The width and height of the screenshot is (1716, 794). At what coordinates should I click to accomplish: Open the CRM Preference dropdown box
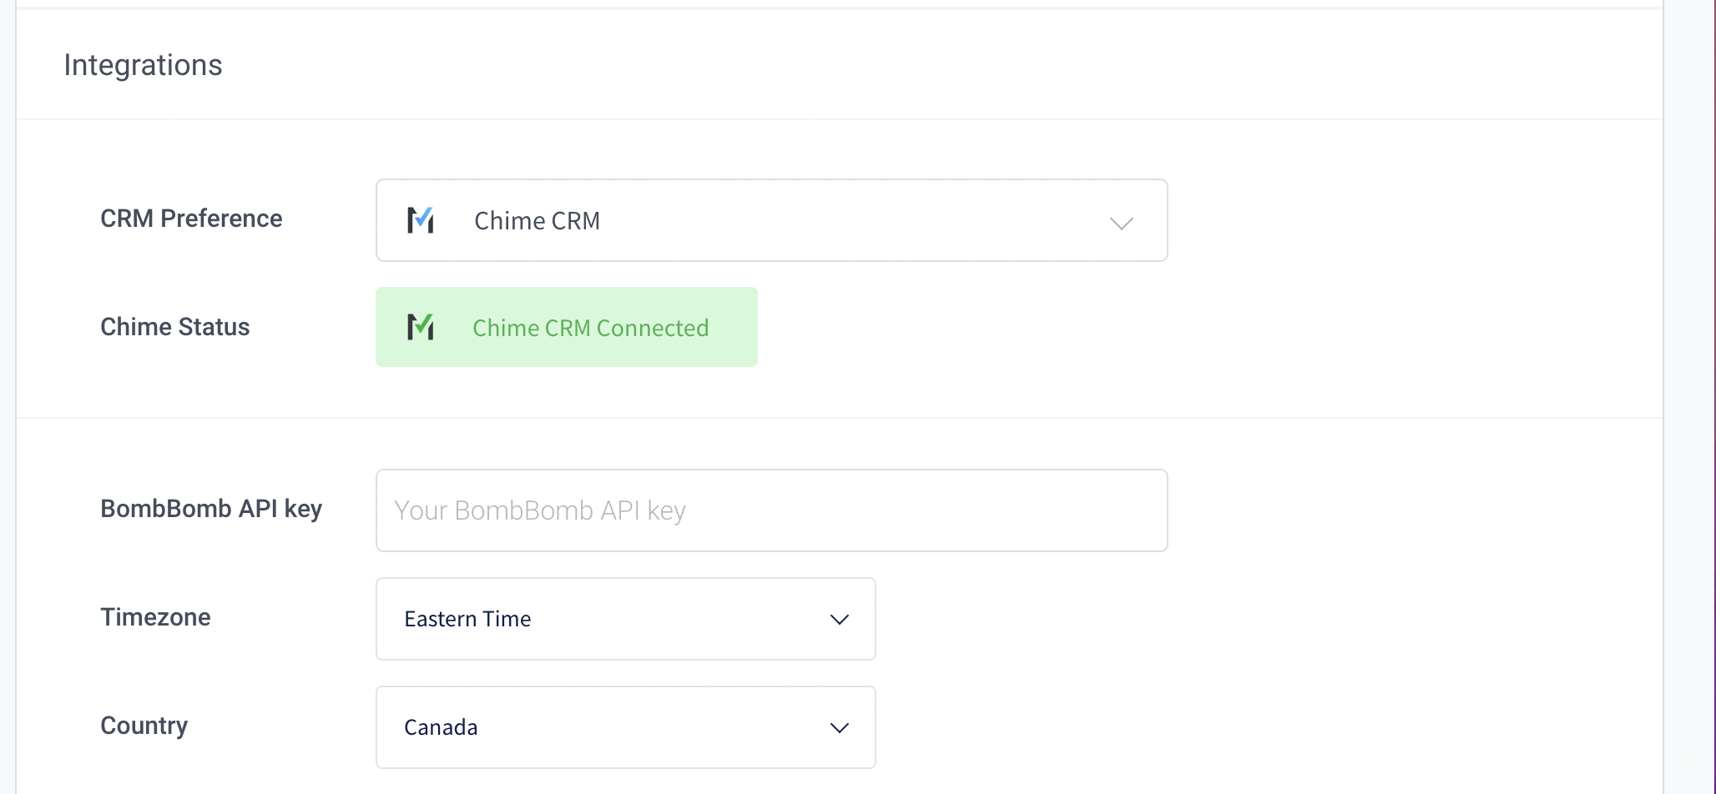772,220
